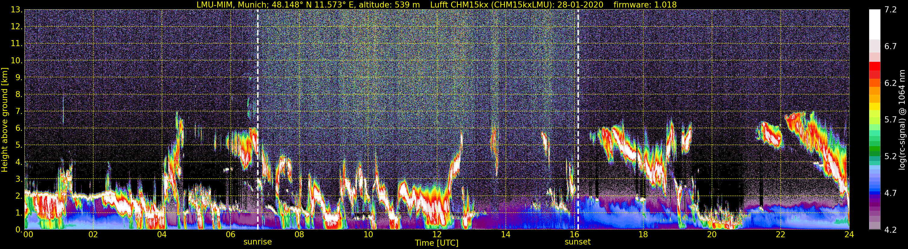Click the height axis tick label "4."
The width and height of the screenshot is (908, 249).
pos(19,162)
